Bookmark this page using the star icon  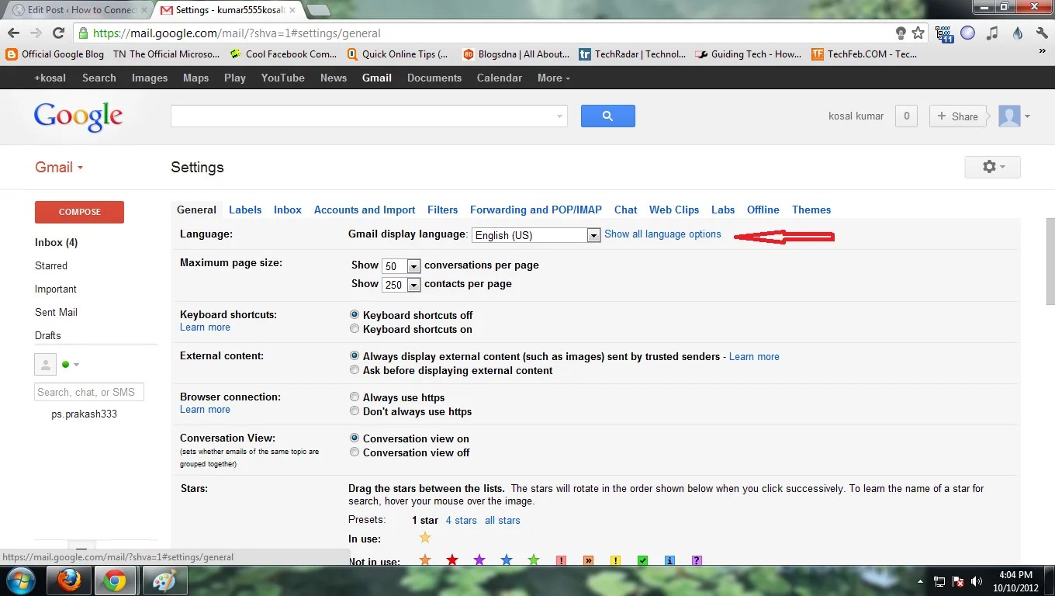point(920,33)
